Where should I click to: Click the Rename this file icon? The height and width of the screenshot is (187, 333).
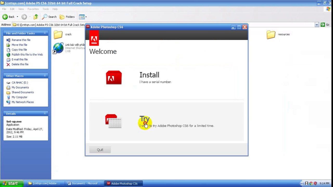tap(8, 40)
